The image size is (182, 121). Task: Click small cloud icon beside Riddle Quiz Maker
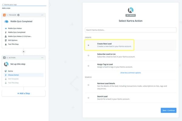click(6, 29)
